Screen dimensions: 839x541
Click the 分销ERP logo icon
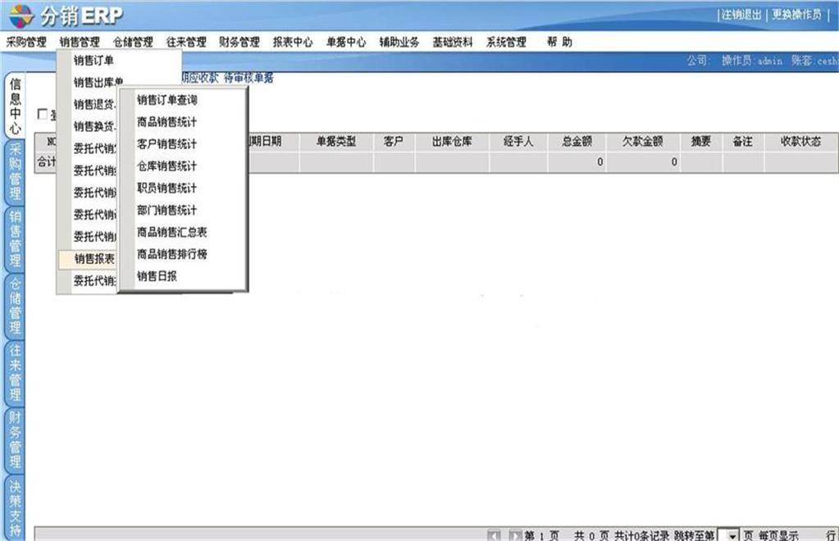click(x=21, y=16)
